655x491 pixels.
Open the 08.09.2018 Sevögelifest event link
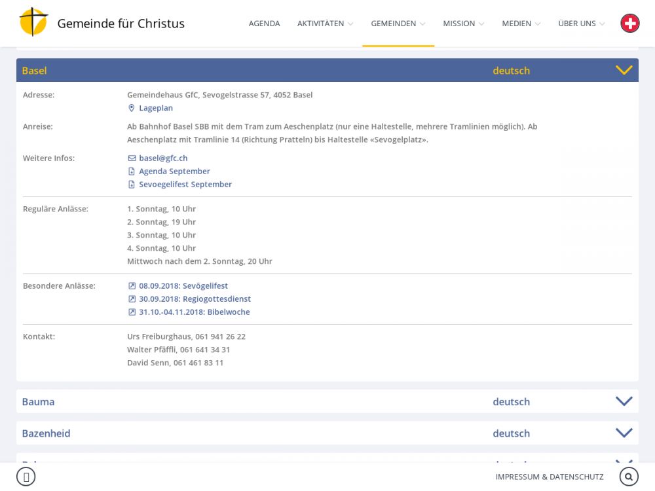tap(183, 286)
